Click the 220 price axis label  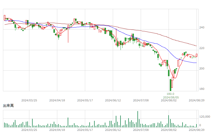(202, 48)
